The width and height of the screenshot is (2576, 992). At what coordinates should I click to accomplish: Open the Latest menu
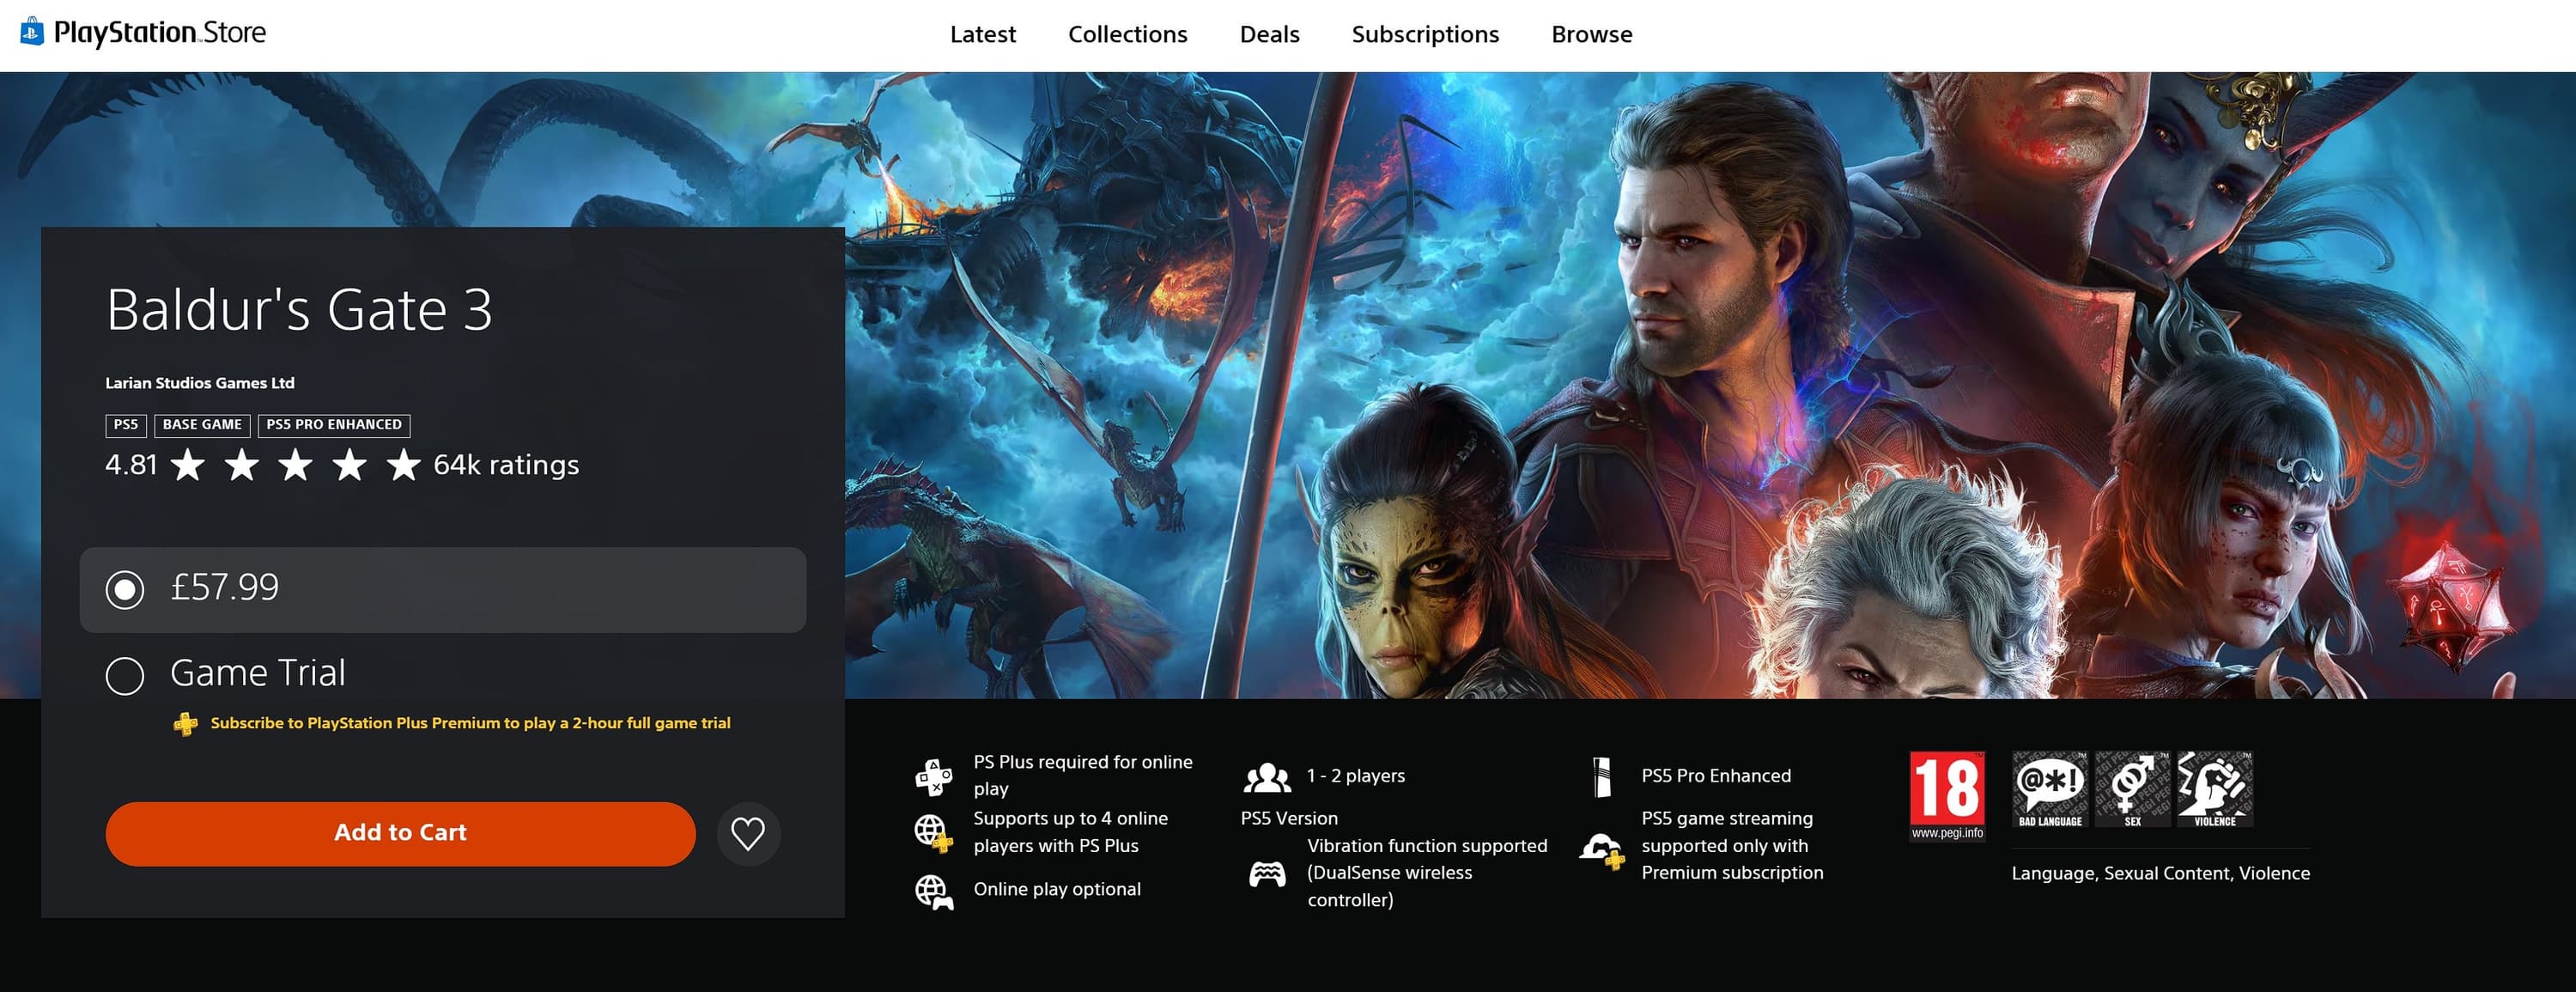point(982,34)
